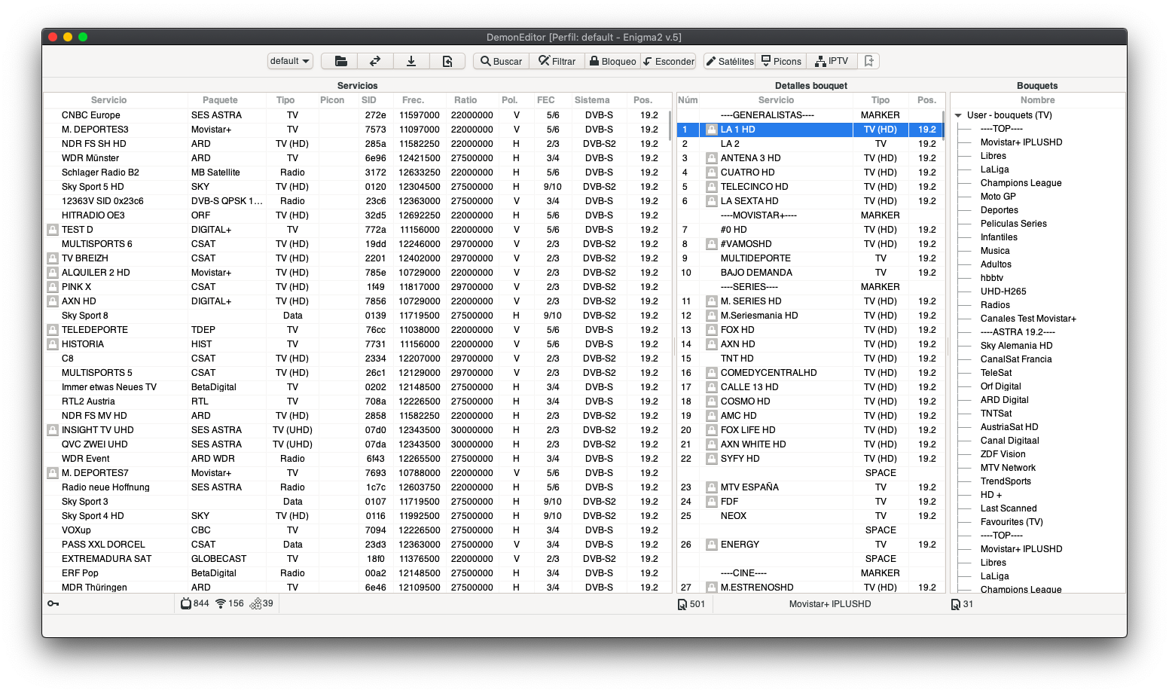Sort services by the Frec. column header
Image resolution: width=1169 pixels, height=693 pixels.
coord(413,100)
